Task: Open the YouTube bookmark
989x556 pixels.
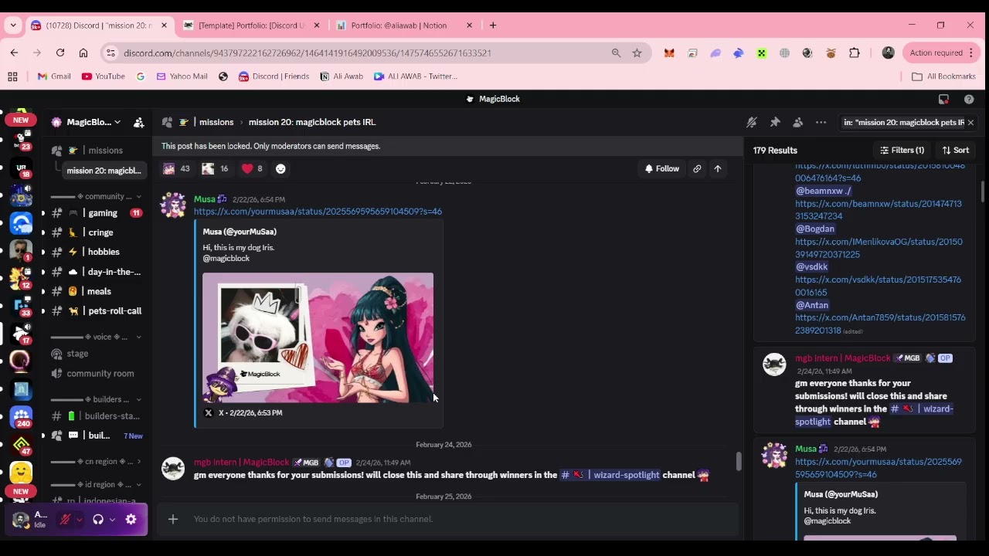Action: pyautogui.click(x=103, y=76)
